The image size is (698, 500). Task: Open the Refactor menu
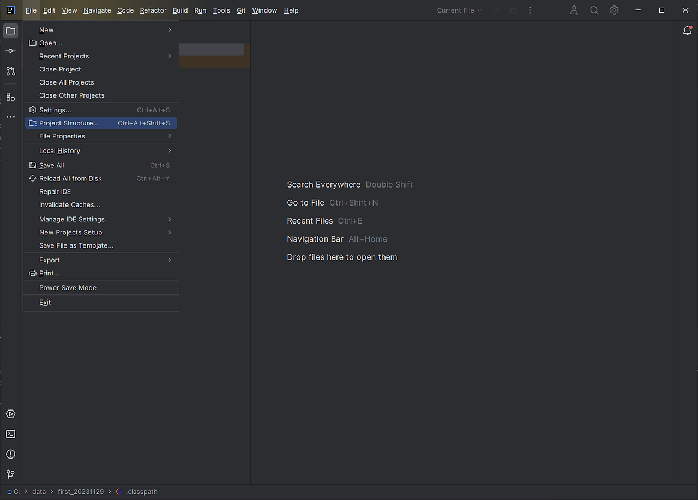(153, 10)
